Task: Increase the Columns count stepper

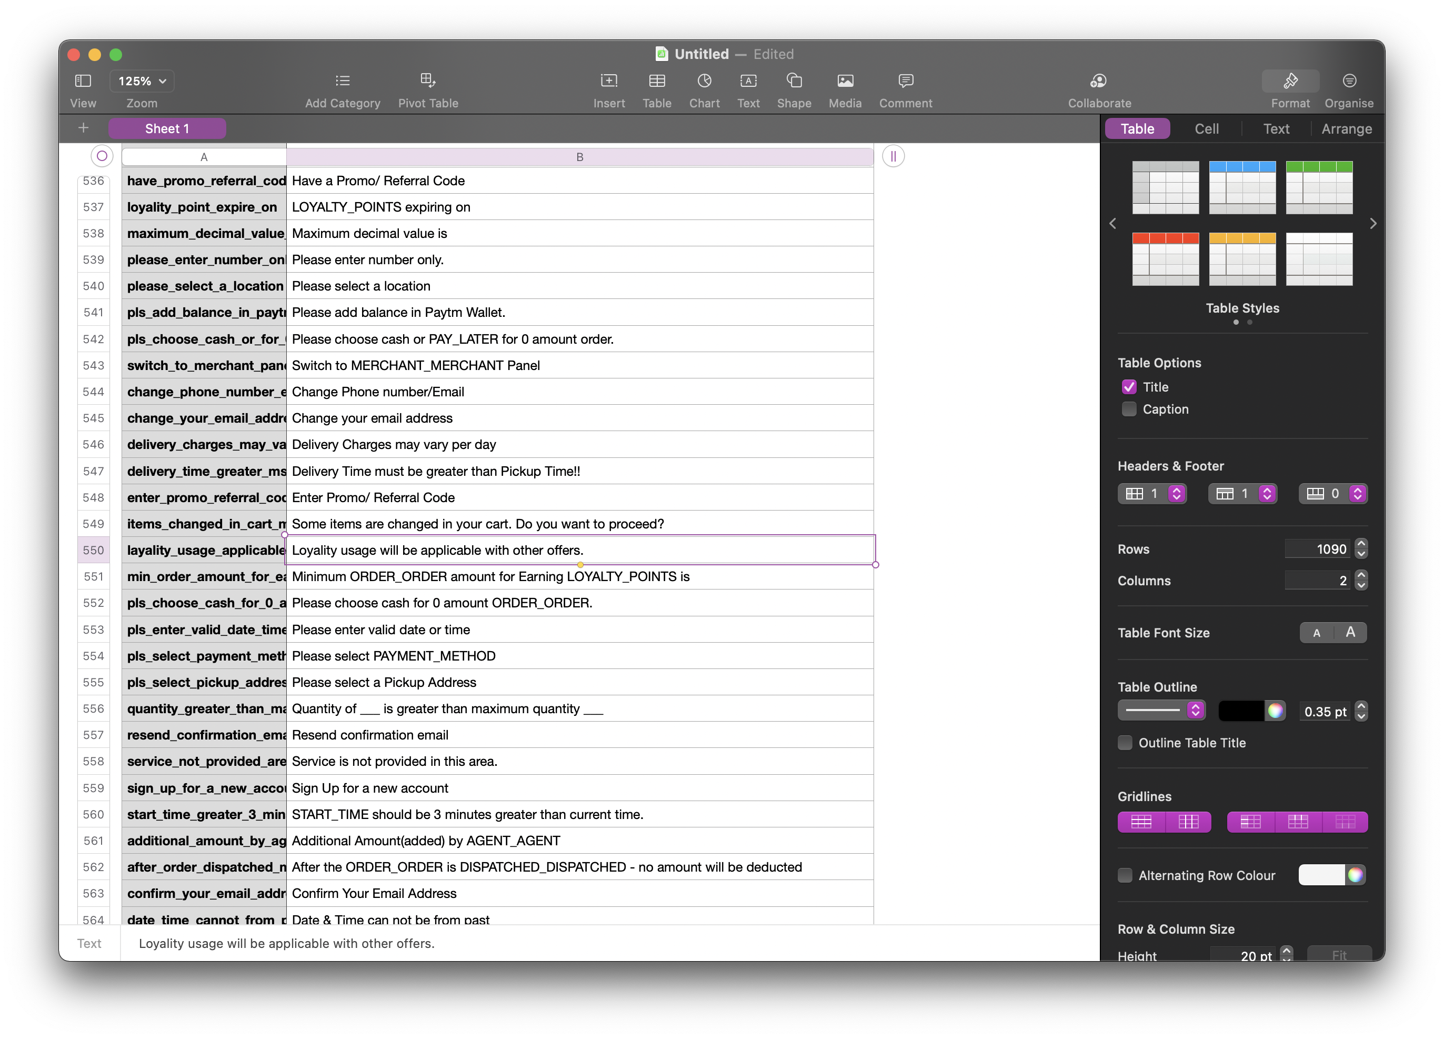Action: coord(1361,575)
